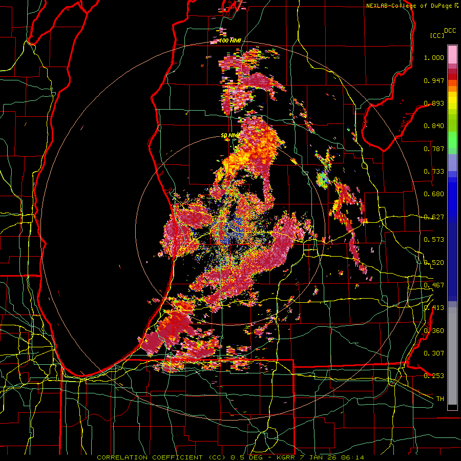Click the 0.627 color scale value

pyautogui.click(x=434, y=217)
